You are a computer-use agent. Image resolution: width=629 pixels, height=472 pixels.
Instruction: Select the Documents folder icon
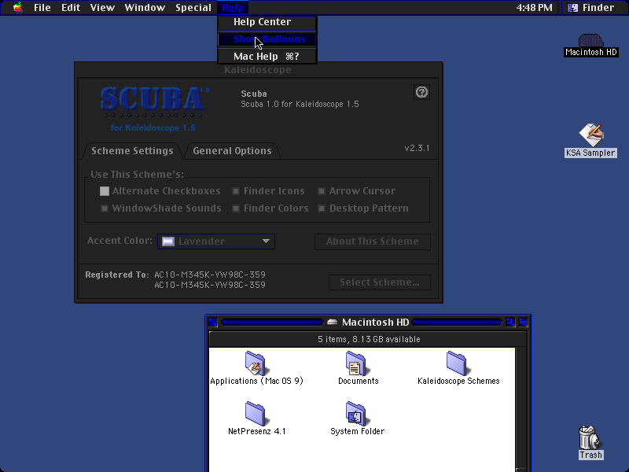click(x=356, y=363)
